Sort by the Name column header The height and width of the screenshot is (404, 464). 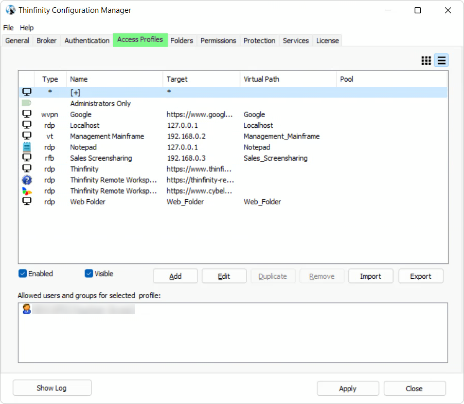point(114,79)
